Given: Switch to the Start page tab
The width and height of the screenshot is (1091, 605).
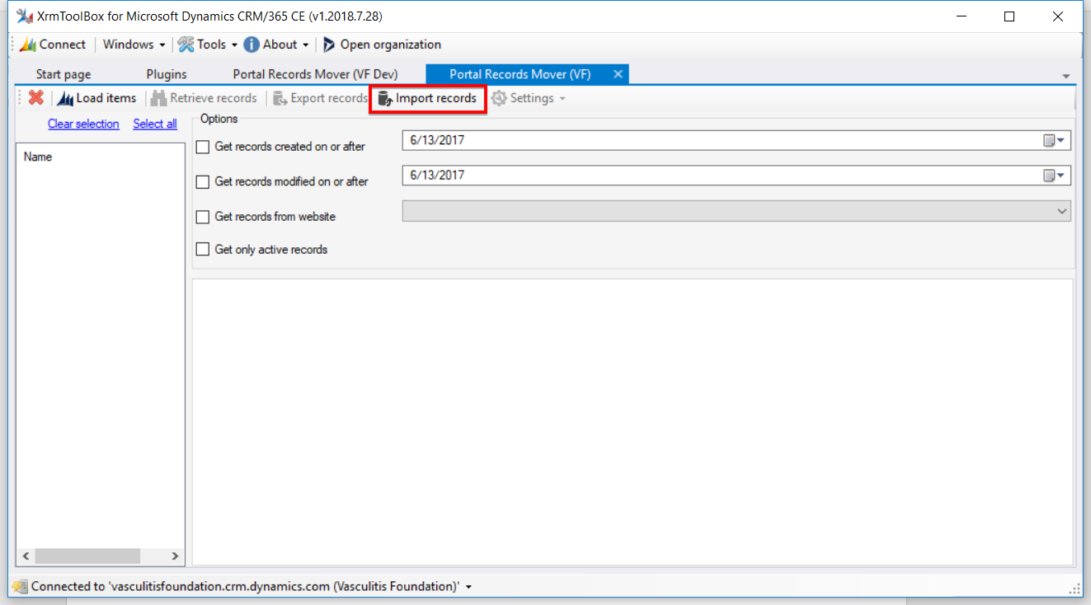Looking at the screenshot, I should pyautogui.click(x=63, y=74).
